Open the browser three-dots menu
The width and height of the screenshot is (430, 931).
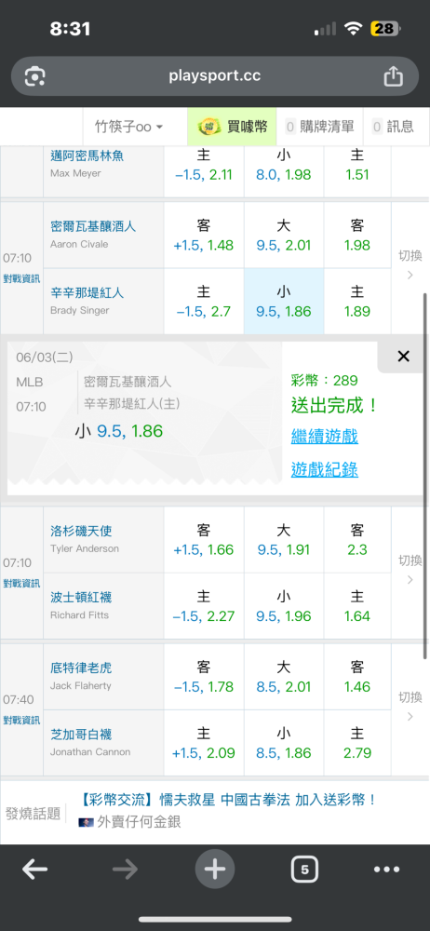tap(386, 870)
